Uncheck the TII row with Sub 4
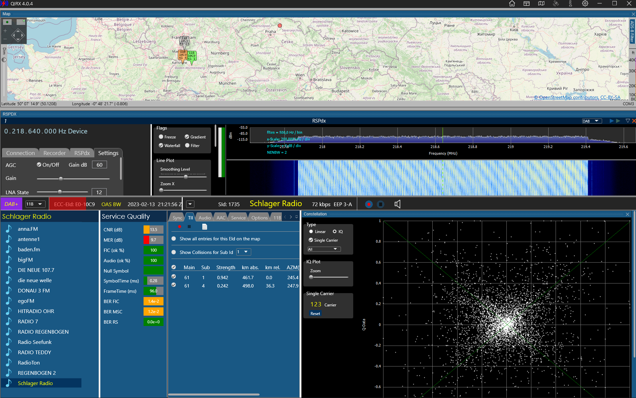This screenshot has width=636, height=398. pos(173,285)
